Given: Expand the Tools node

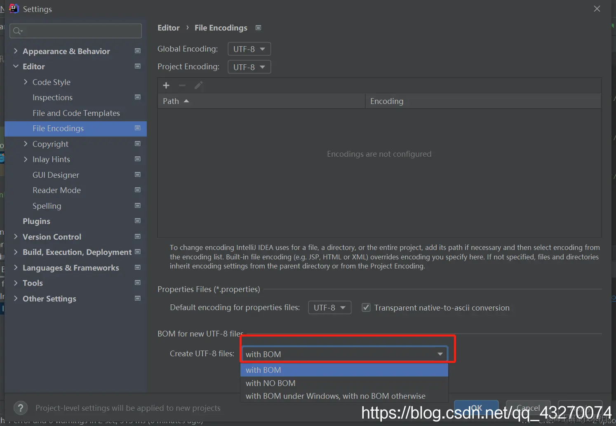Looking at the screenshot, I should [16, 282].
